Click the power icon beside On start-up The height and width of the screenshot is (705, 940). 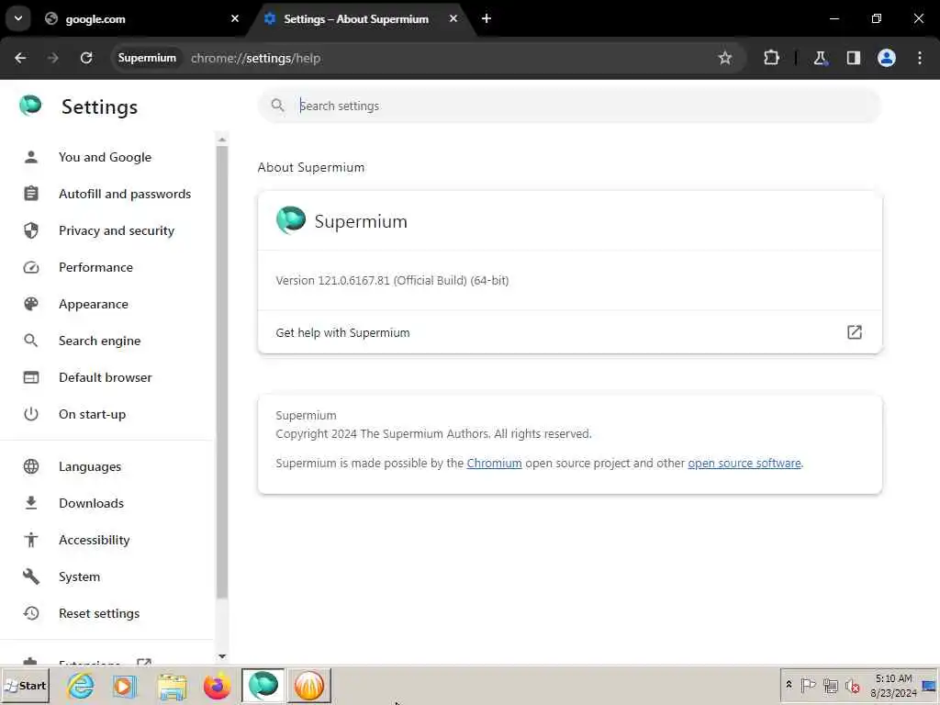[x=31, y=414]
